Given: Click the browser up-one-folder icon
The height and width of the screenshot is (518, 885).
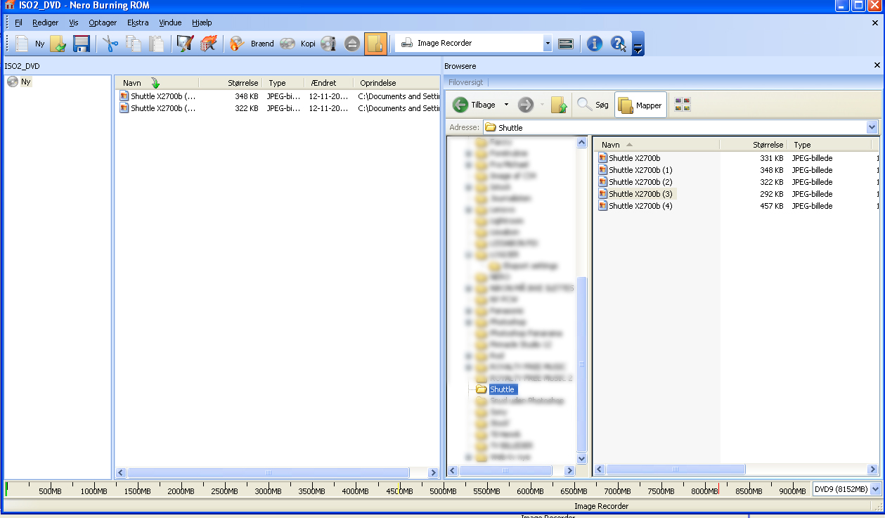Looking at the screenshot, I should pyautogui.click(x=559, y=105).
